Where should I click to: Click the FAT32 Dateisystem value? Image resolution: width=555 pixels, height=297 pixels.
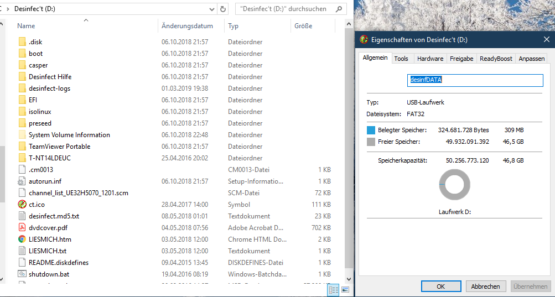(416, 114)
